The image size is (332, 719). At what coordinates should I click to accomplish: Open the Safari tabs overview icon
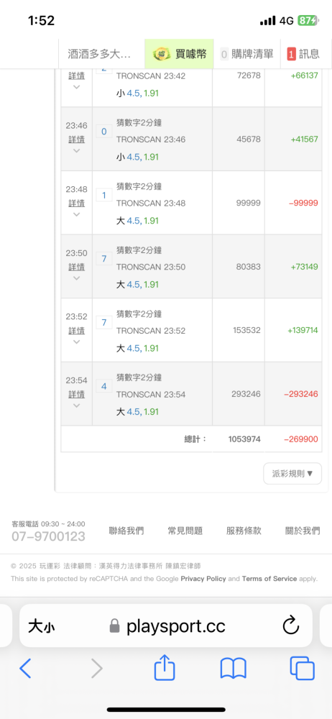(303, 668)
